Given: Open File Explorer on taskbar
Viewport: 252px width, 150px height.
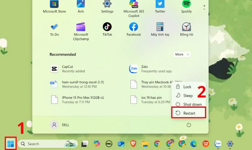Looking at the screenshot, I should click(145, 144).
